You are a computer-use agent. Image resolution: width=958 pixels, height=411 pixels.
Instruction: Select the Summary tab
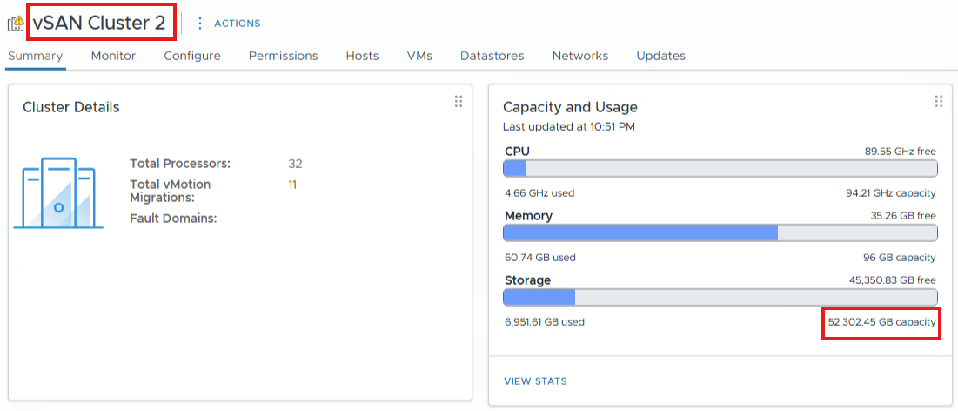(35, 56)
